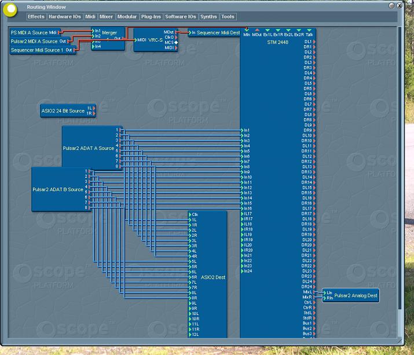Open the Modular menu
This screenshot has height=355, width=414.
click(127, 17)
